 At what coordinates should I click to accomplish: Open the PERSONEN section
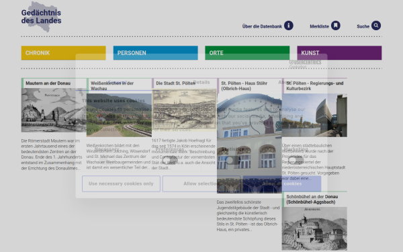[156, 53]
